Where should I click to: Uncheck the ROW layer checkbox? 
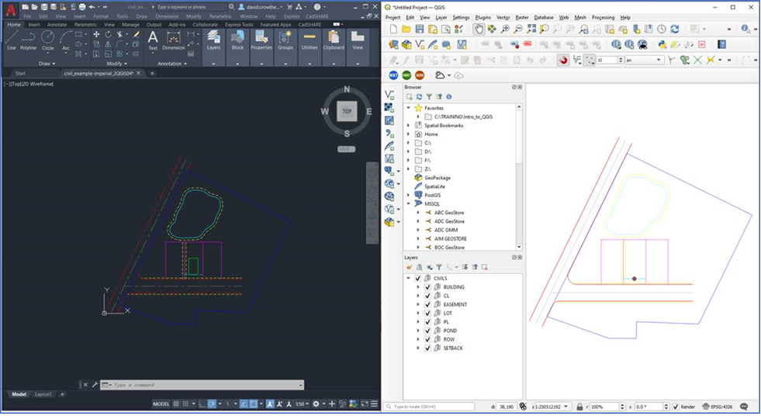pyautogui.click(x=427, y=340)
